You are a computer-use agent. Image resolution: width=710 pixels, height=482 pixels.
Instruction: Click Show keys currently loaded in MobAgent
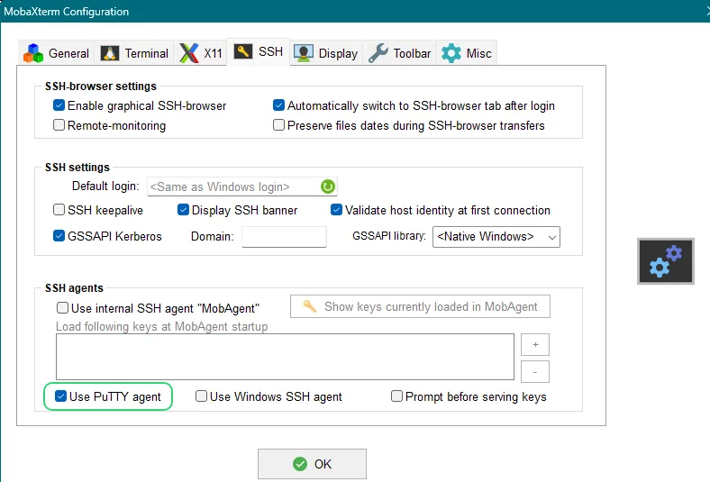coord(420,306)
